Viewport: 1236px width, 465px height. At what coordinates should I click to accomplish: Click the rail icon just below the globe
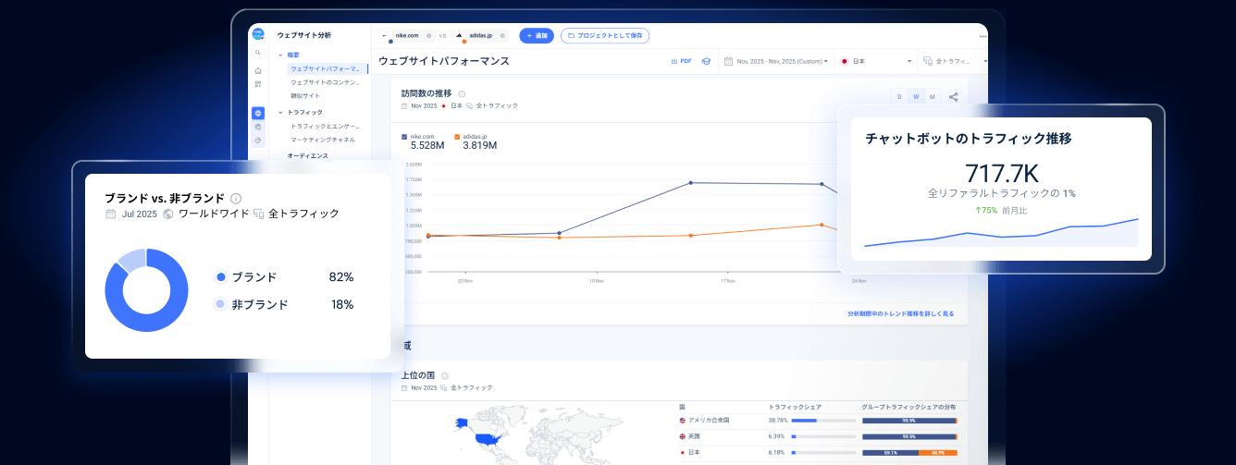pyautogui.click(x=258, y=127)
